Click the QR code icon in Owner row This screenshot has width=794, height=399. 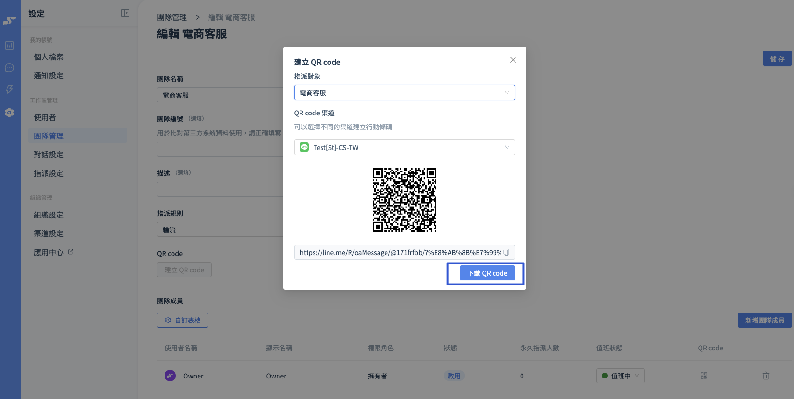coord(704,376)
